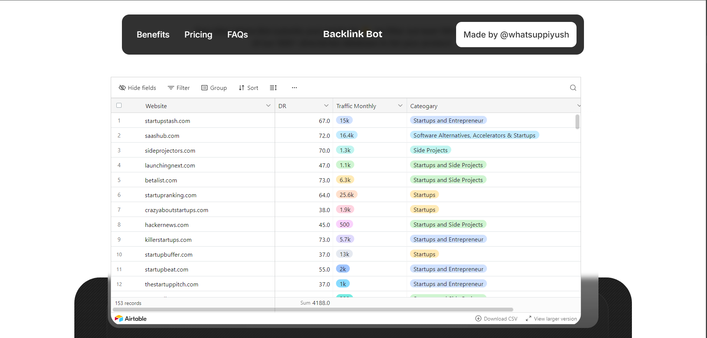The width and height of the screenshot is (707, 338).
Task: Open the Sort options
Action: [248, 88]
